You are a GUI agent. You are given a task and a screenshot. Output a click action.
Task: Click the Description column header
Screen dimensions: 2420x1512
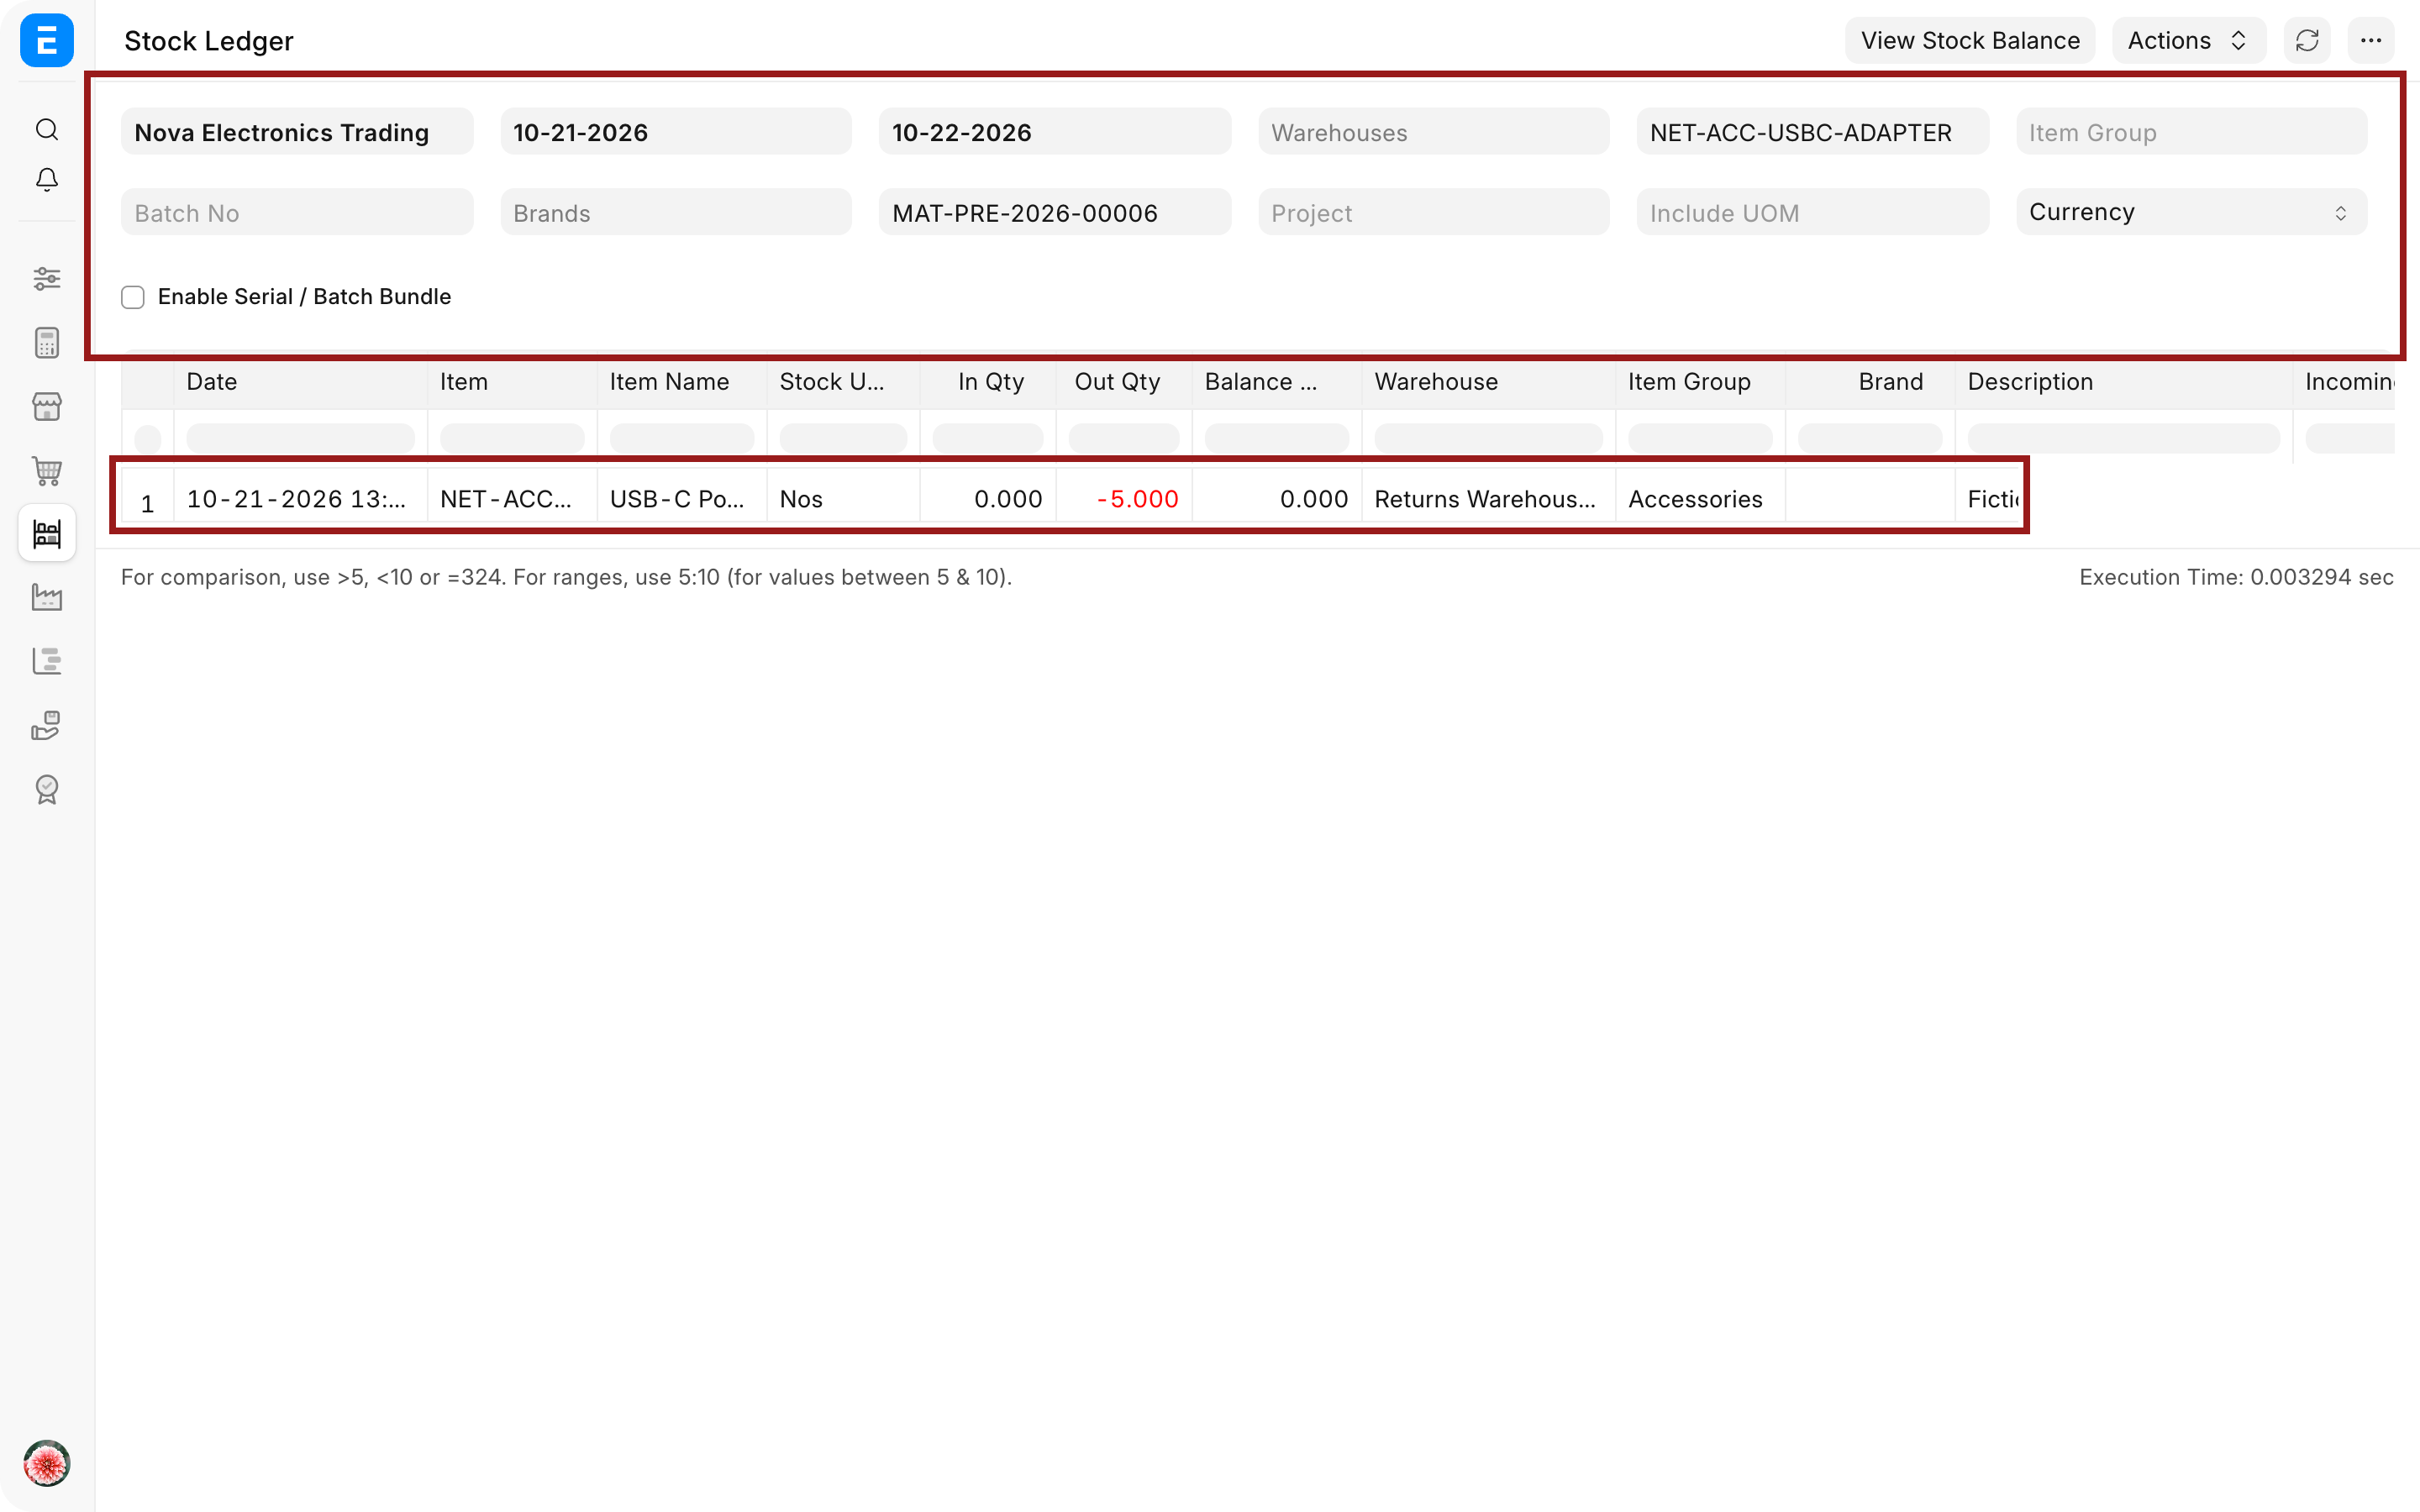coord(2123,382)
